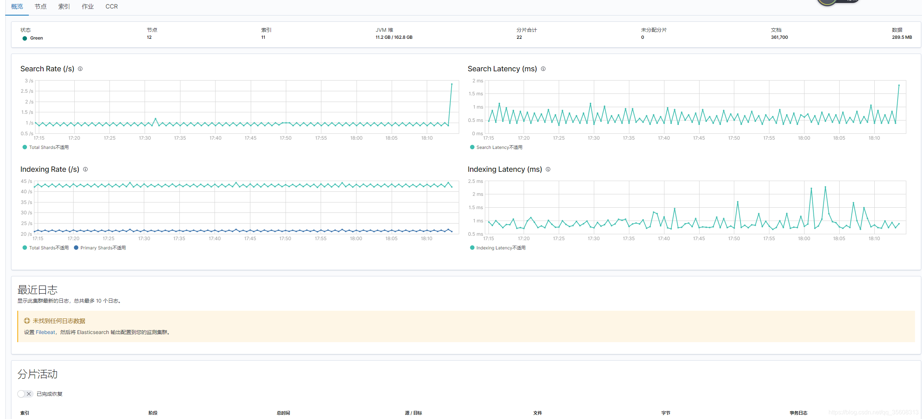This screenshot has height=419, width=922.
Task: Sort shard activity by 文件 column
Action: [538, 413]
